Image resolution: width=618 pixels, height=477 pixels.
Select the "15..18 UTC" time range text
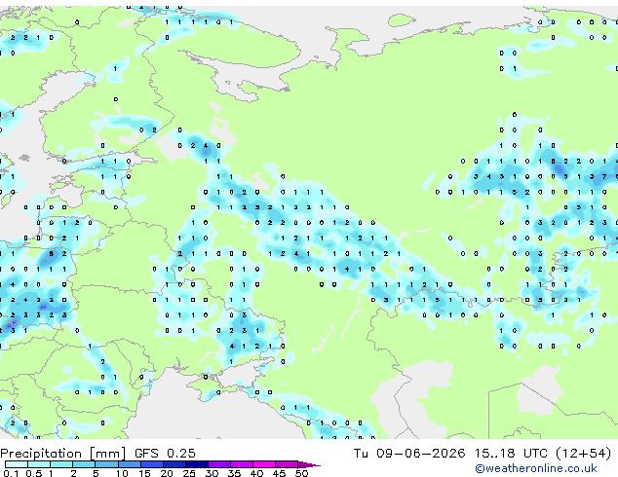coord(511,454)
